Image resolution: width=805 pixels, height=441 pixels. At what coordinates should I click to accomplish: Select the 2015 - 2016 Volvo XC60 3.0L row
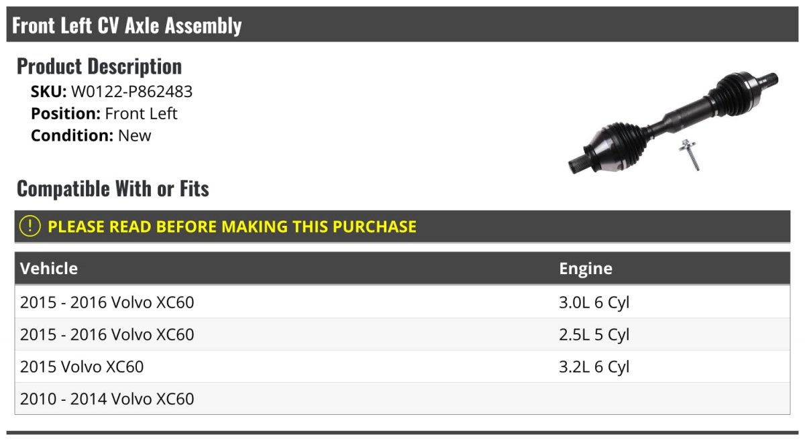click(x=402, y=302)
